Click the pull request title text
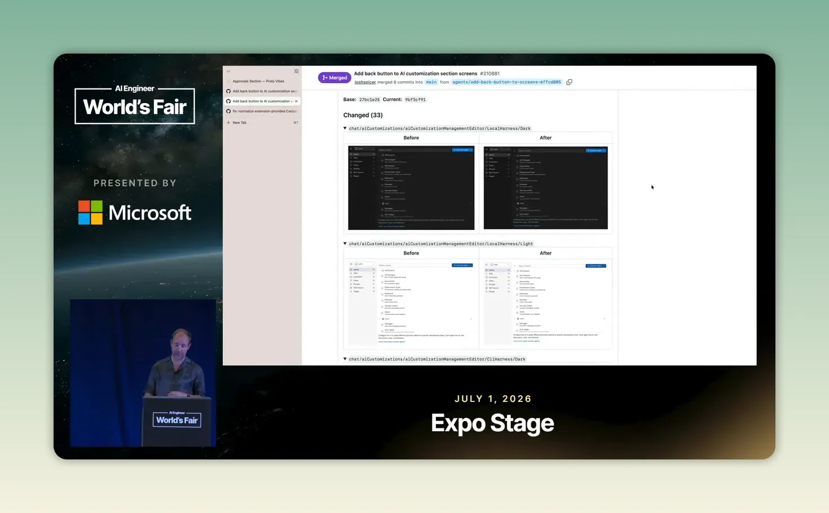 click(x=416, y=73)
